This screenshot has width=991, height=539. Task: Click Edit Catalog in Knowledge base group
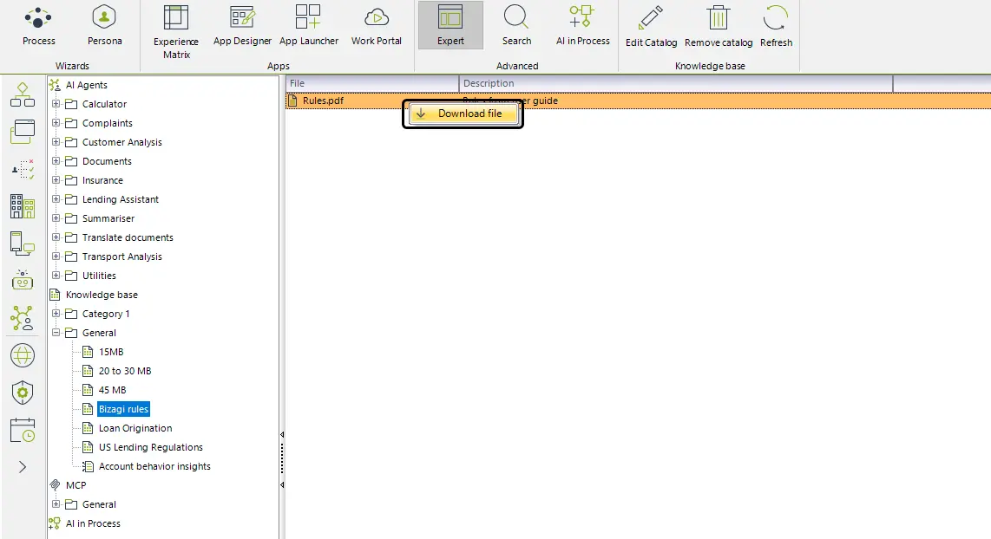coord(651,27)
